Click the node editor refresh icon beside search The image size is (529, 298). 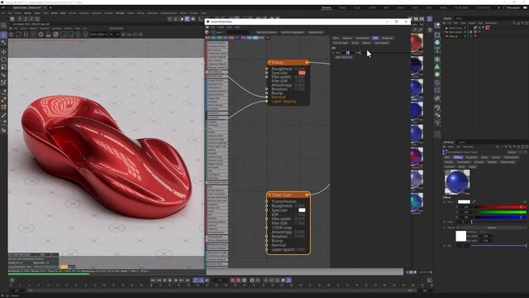pos(207,32)
